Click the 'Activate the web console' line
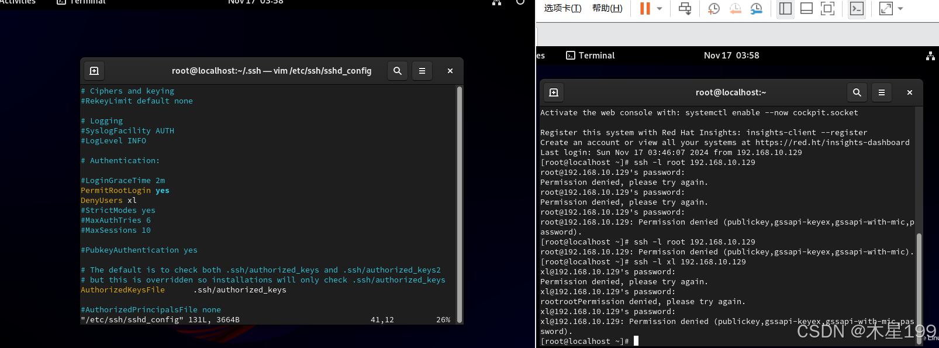The height and width of the screenshot is (348, 939). [x=699, y=113]
